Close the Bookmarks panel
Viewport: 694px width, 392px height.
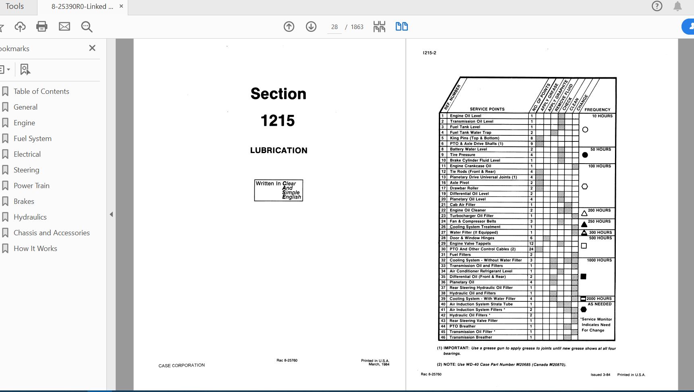(92, 48)
